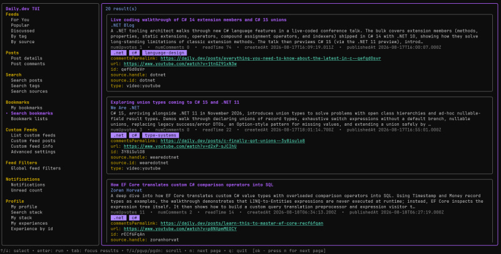Screen dimensions: 501x254
Task: Choose the By source feed
Action: (23, 42)
